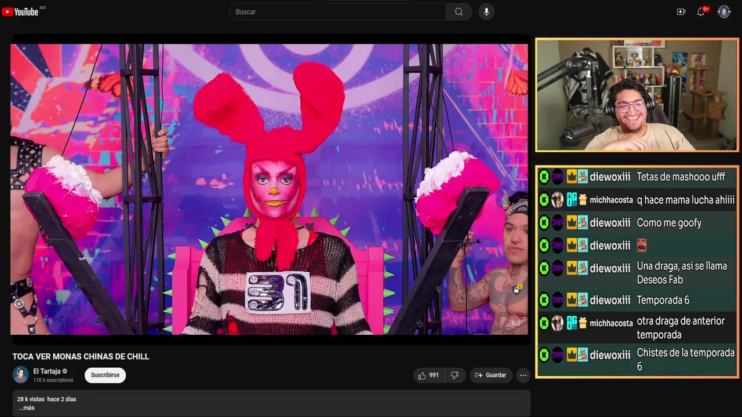Click Kick icon in 'Chistes de la temporada' message

click(x=544, y=354)
